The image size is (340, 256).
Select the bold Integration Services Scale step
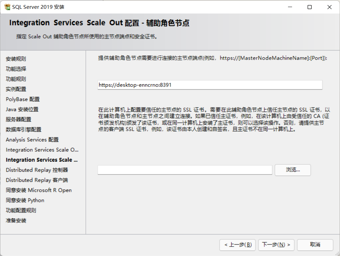point(42,160)
